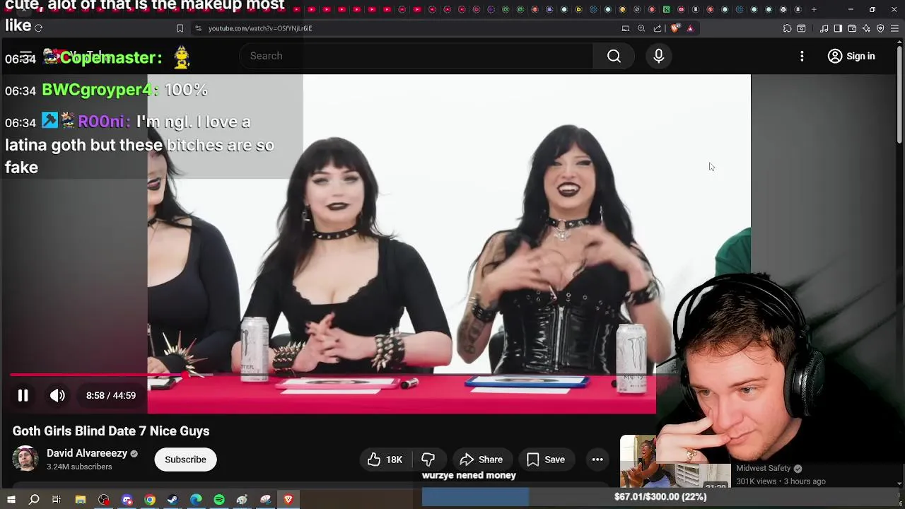
Task: Switch to Brave browser on the taskbar
Action: coord(288,500)
